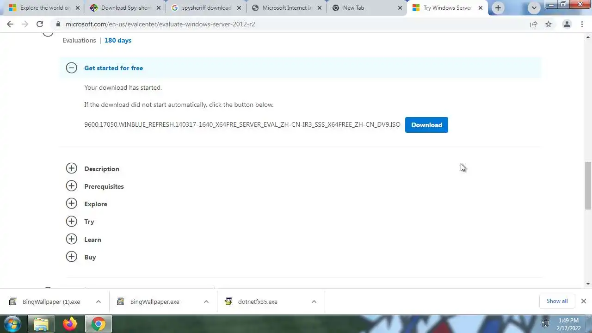Open File Explorer from taskbar
Screen dimensions: 592x333
pyautogui.click(x=41, y=324)
